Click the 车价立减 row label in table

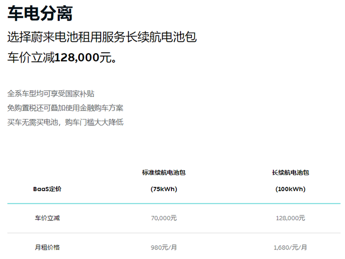(47, 218)
